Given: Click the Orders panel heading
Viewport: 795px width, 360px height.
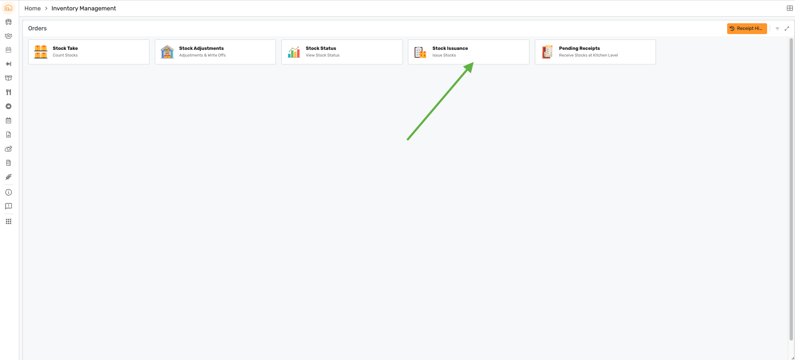Looking at the screenshot, I should click(37, 28).
